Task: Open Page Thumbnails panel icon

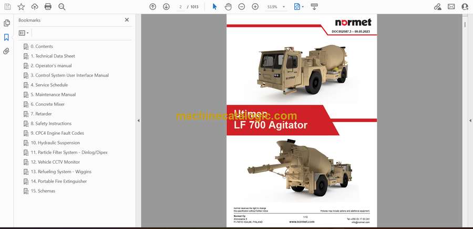Action: tap(6, 23)
